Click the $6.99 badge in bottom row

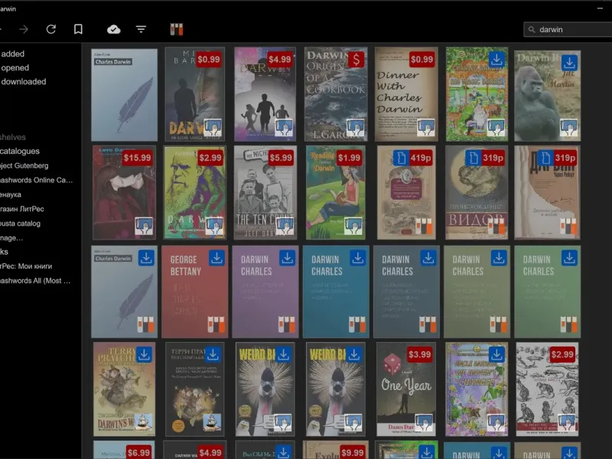pos(138,452)
